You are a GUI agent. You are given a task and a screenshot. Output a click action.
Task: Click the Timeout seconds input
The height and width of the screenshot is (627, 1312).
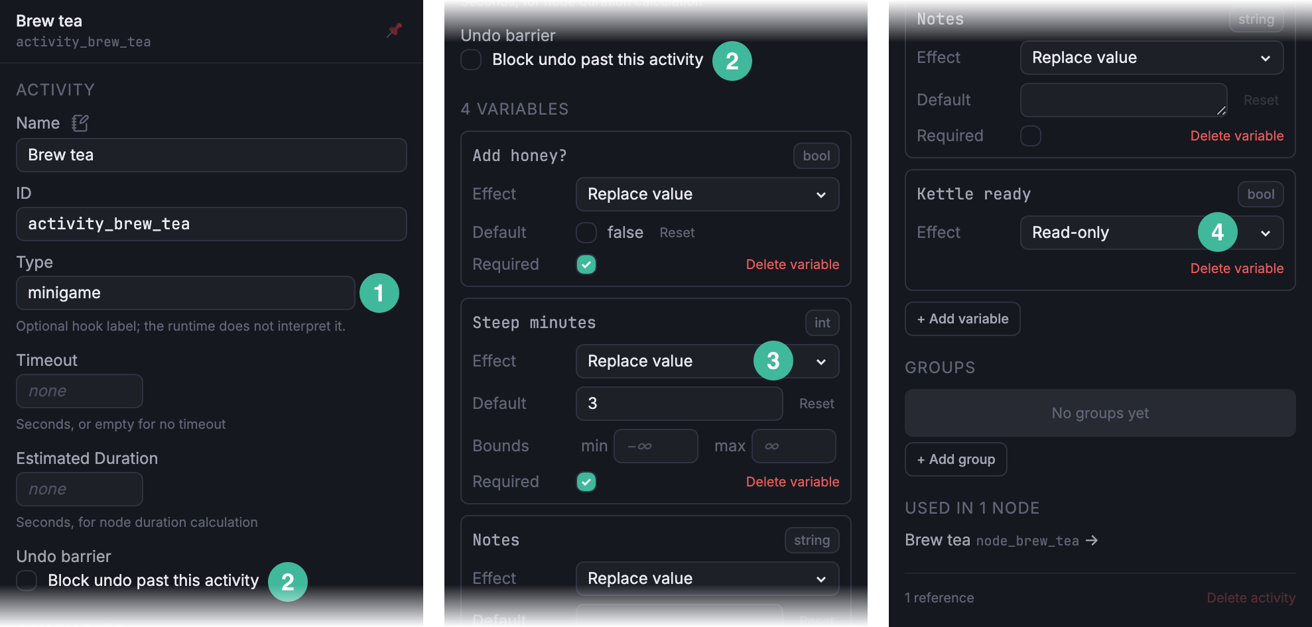[80, 391]
